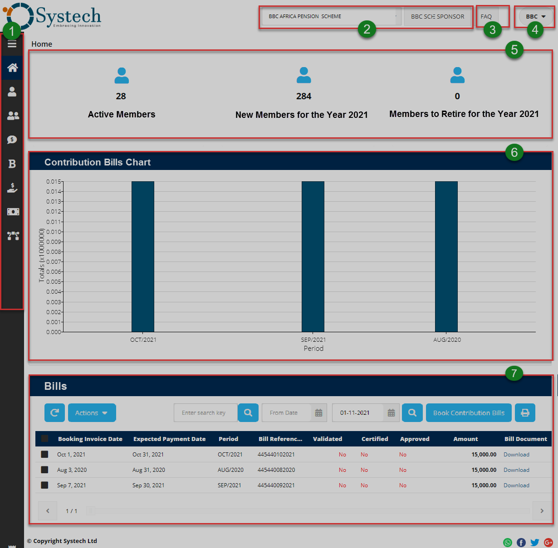Viewport: 558px width, 548px height.
Task: Open the BBC user dropdown
Action: (x=535, y=17)
